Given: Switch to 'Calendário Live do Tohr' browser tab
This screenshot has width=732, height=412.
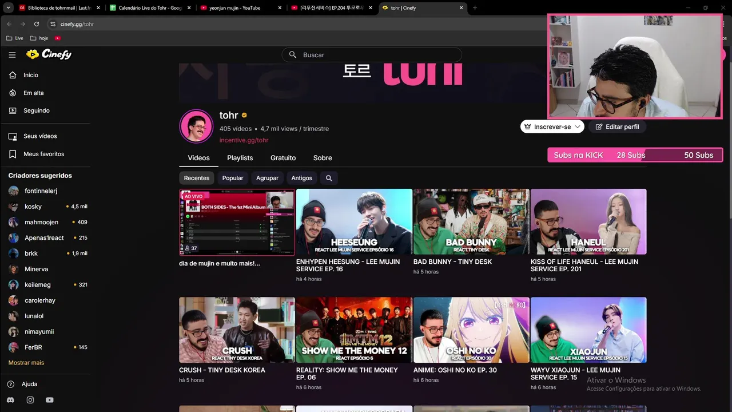Looking at the screenshot, I should tap(149, 8).
